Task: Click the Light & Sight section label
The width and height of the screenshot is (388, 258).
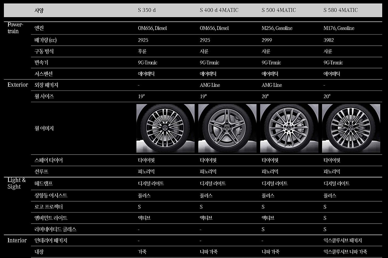Action: pyautogui.click(x=16, y=183)
